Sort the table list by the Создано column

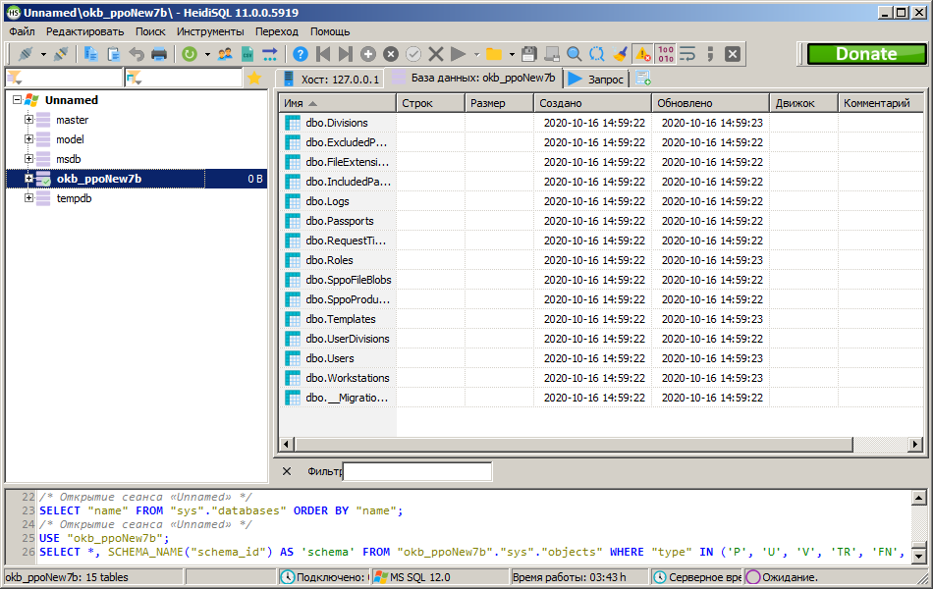tap(591, 103)
